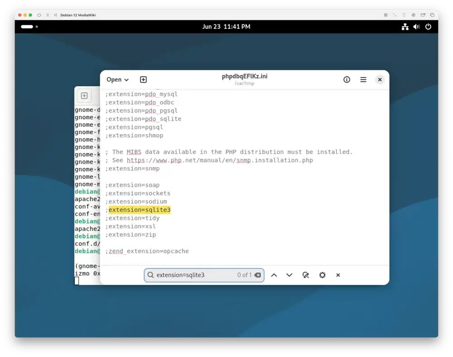Click the ;extension=shmop line
Viewport: 453px width, 357px height.
(134, 135)
